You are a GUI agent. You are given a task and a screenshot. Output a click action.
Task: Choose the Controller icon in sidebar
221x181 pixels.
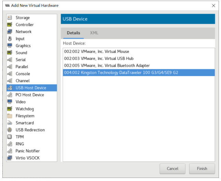(10, 25)
